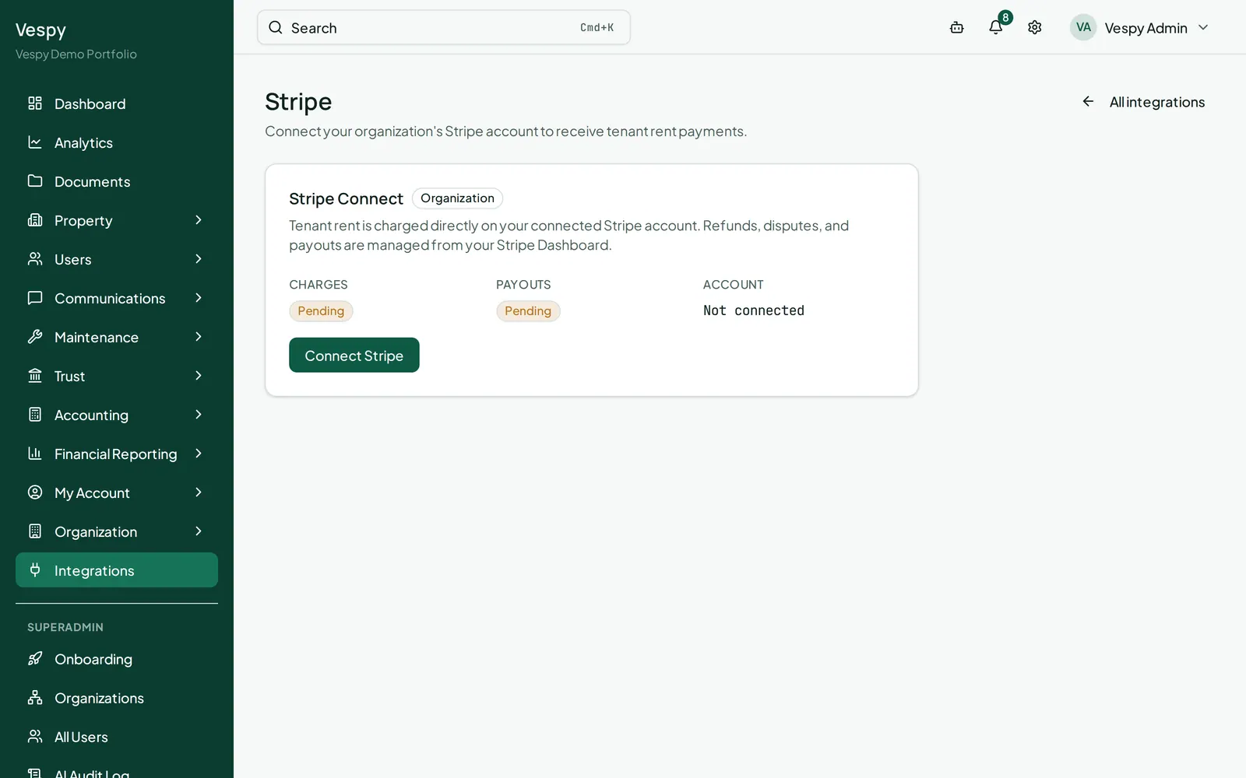The height and width of the screenshot is (778, 1246).
Task: Open Onboarding under Superadmin
Action: pyautogui.click(x=117, y=659)
